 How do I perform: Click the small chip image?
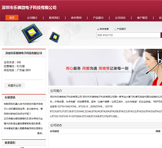click(54, 37)
